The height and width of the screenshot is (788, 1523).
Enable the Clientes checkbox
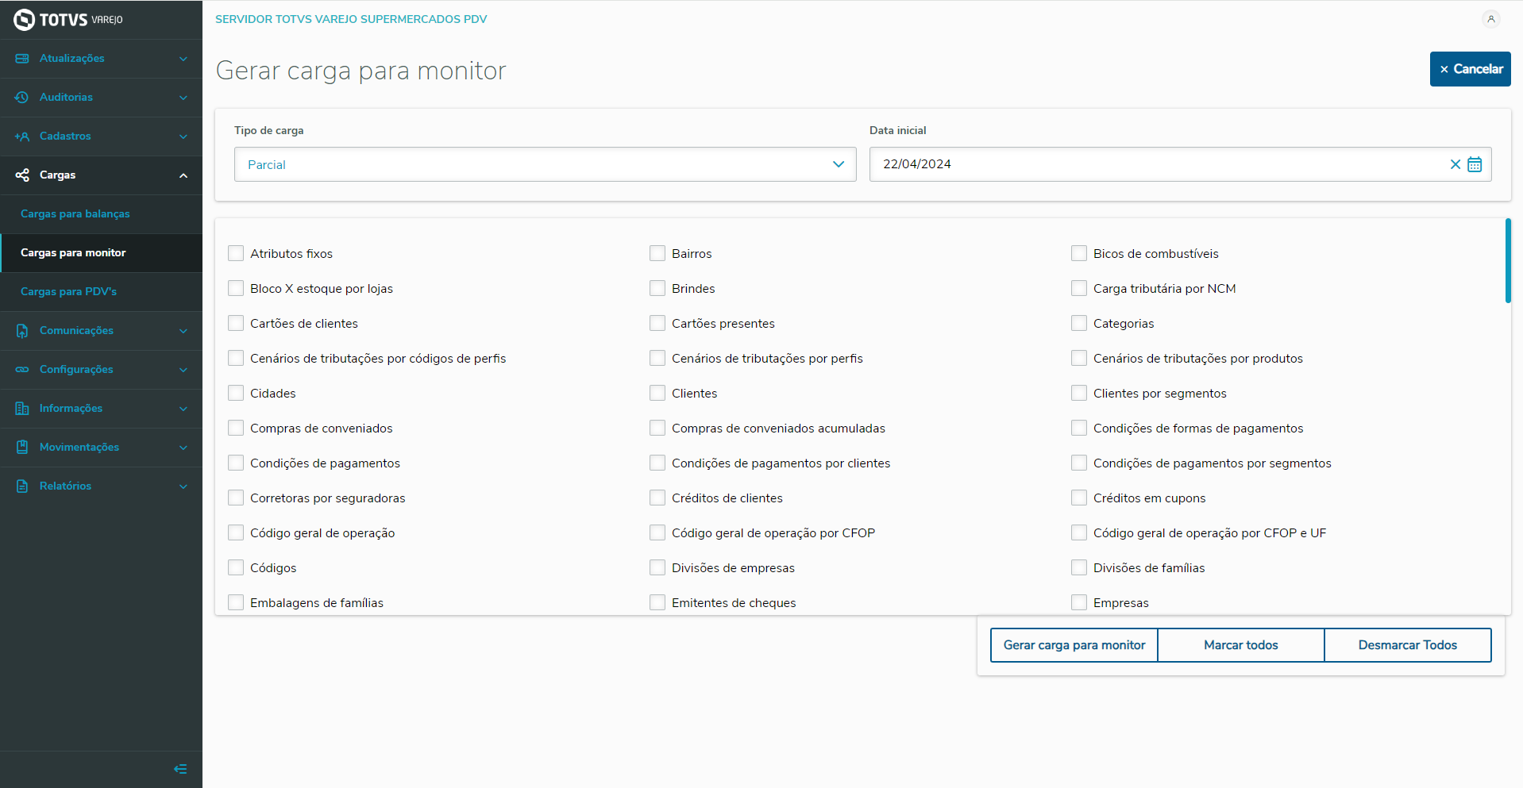coord(657,393)
